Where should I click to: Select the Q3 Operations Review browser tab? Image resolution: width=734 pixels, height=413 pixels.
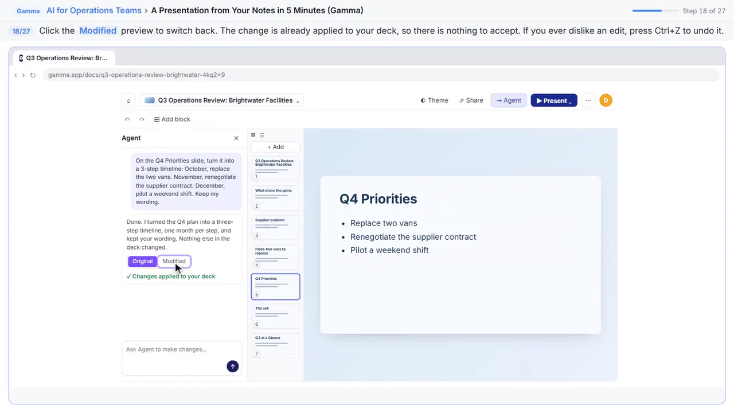[64, 58]
